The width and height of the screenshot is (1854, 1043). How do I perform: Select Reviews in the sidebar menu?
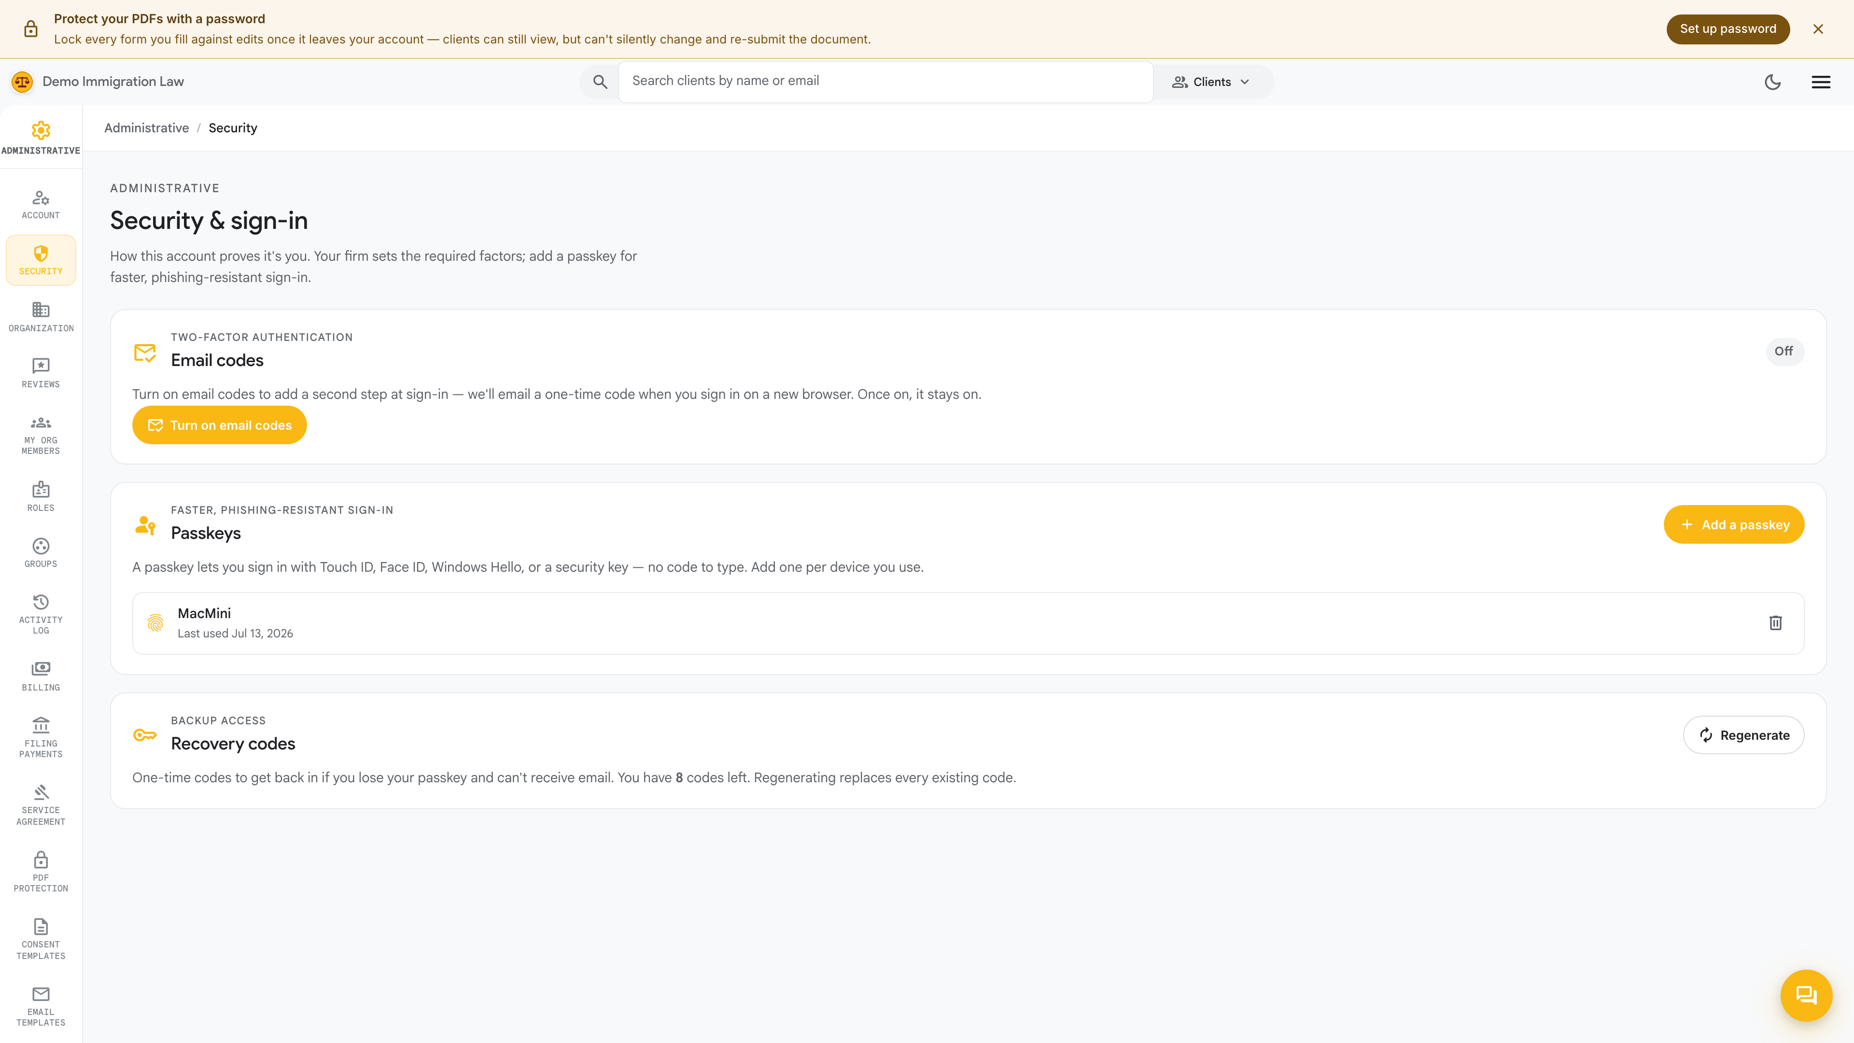pyautogui.click(x=41, y=373)
